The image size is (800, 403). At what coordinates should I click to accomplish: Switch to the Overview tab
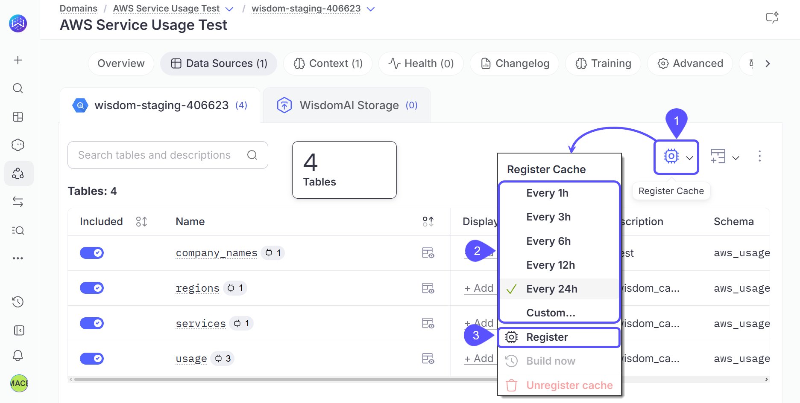121,64
